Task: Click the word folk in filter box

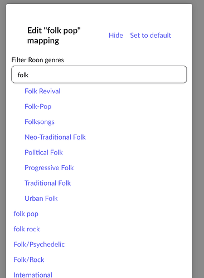Action: pos(23,75)
